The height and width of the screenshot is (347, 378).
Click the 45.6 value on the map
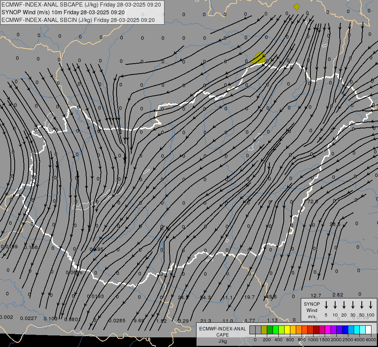[x=271, y=296]
